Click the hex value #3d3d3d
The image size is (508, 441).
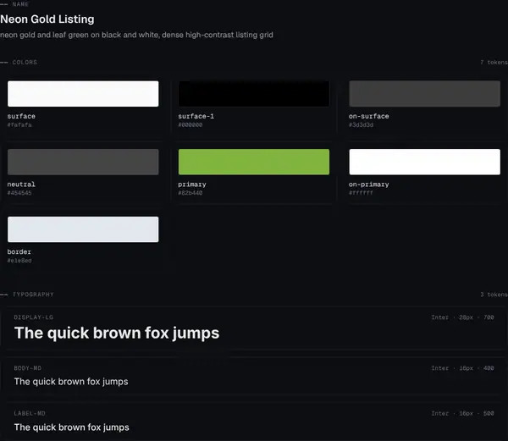point(361,124)
